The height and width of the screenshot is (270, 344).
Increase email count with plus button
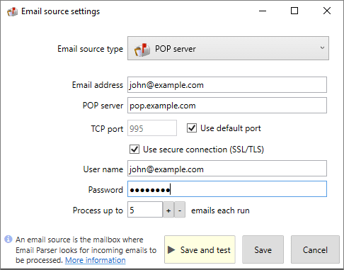(168, 210)
